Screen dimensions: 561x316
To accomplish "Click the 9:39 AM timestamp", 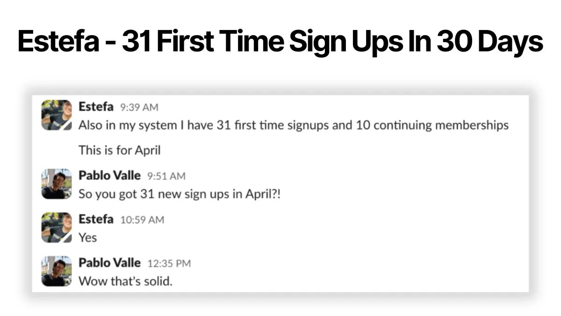I will tap(139, 108).
